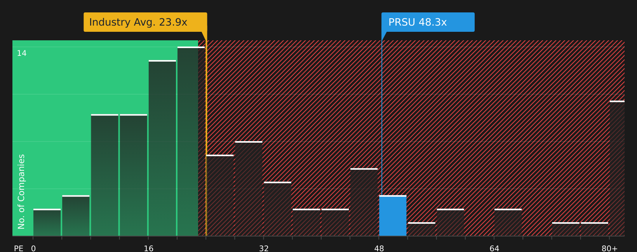Viewport: 637px width, 252px height.
Task: Click the '32' x-axis tick label
Action: coord(264,249)
